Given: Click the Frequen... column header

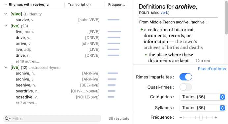Looking at the screenshot, I should pos(116,5).
